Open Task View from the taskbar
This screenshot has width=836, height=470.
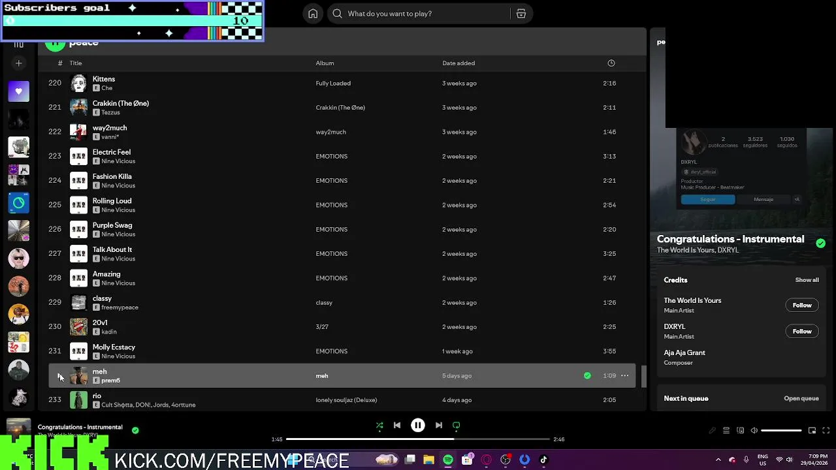coord(410,460)
